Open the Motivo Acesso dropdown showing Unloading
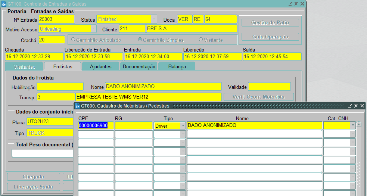The image size is (367, 196). pyautogui.click(x=93, y=29)
